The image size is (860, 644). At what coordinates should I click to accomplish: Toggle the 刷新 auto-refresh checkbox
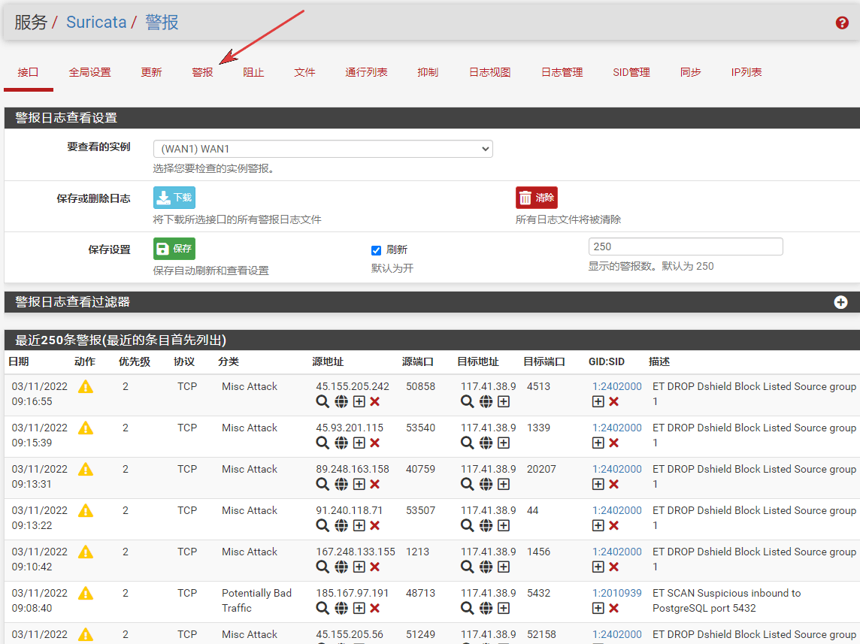[377, 250]
